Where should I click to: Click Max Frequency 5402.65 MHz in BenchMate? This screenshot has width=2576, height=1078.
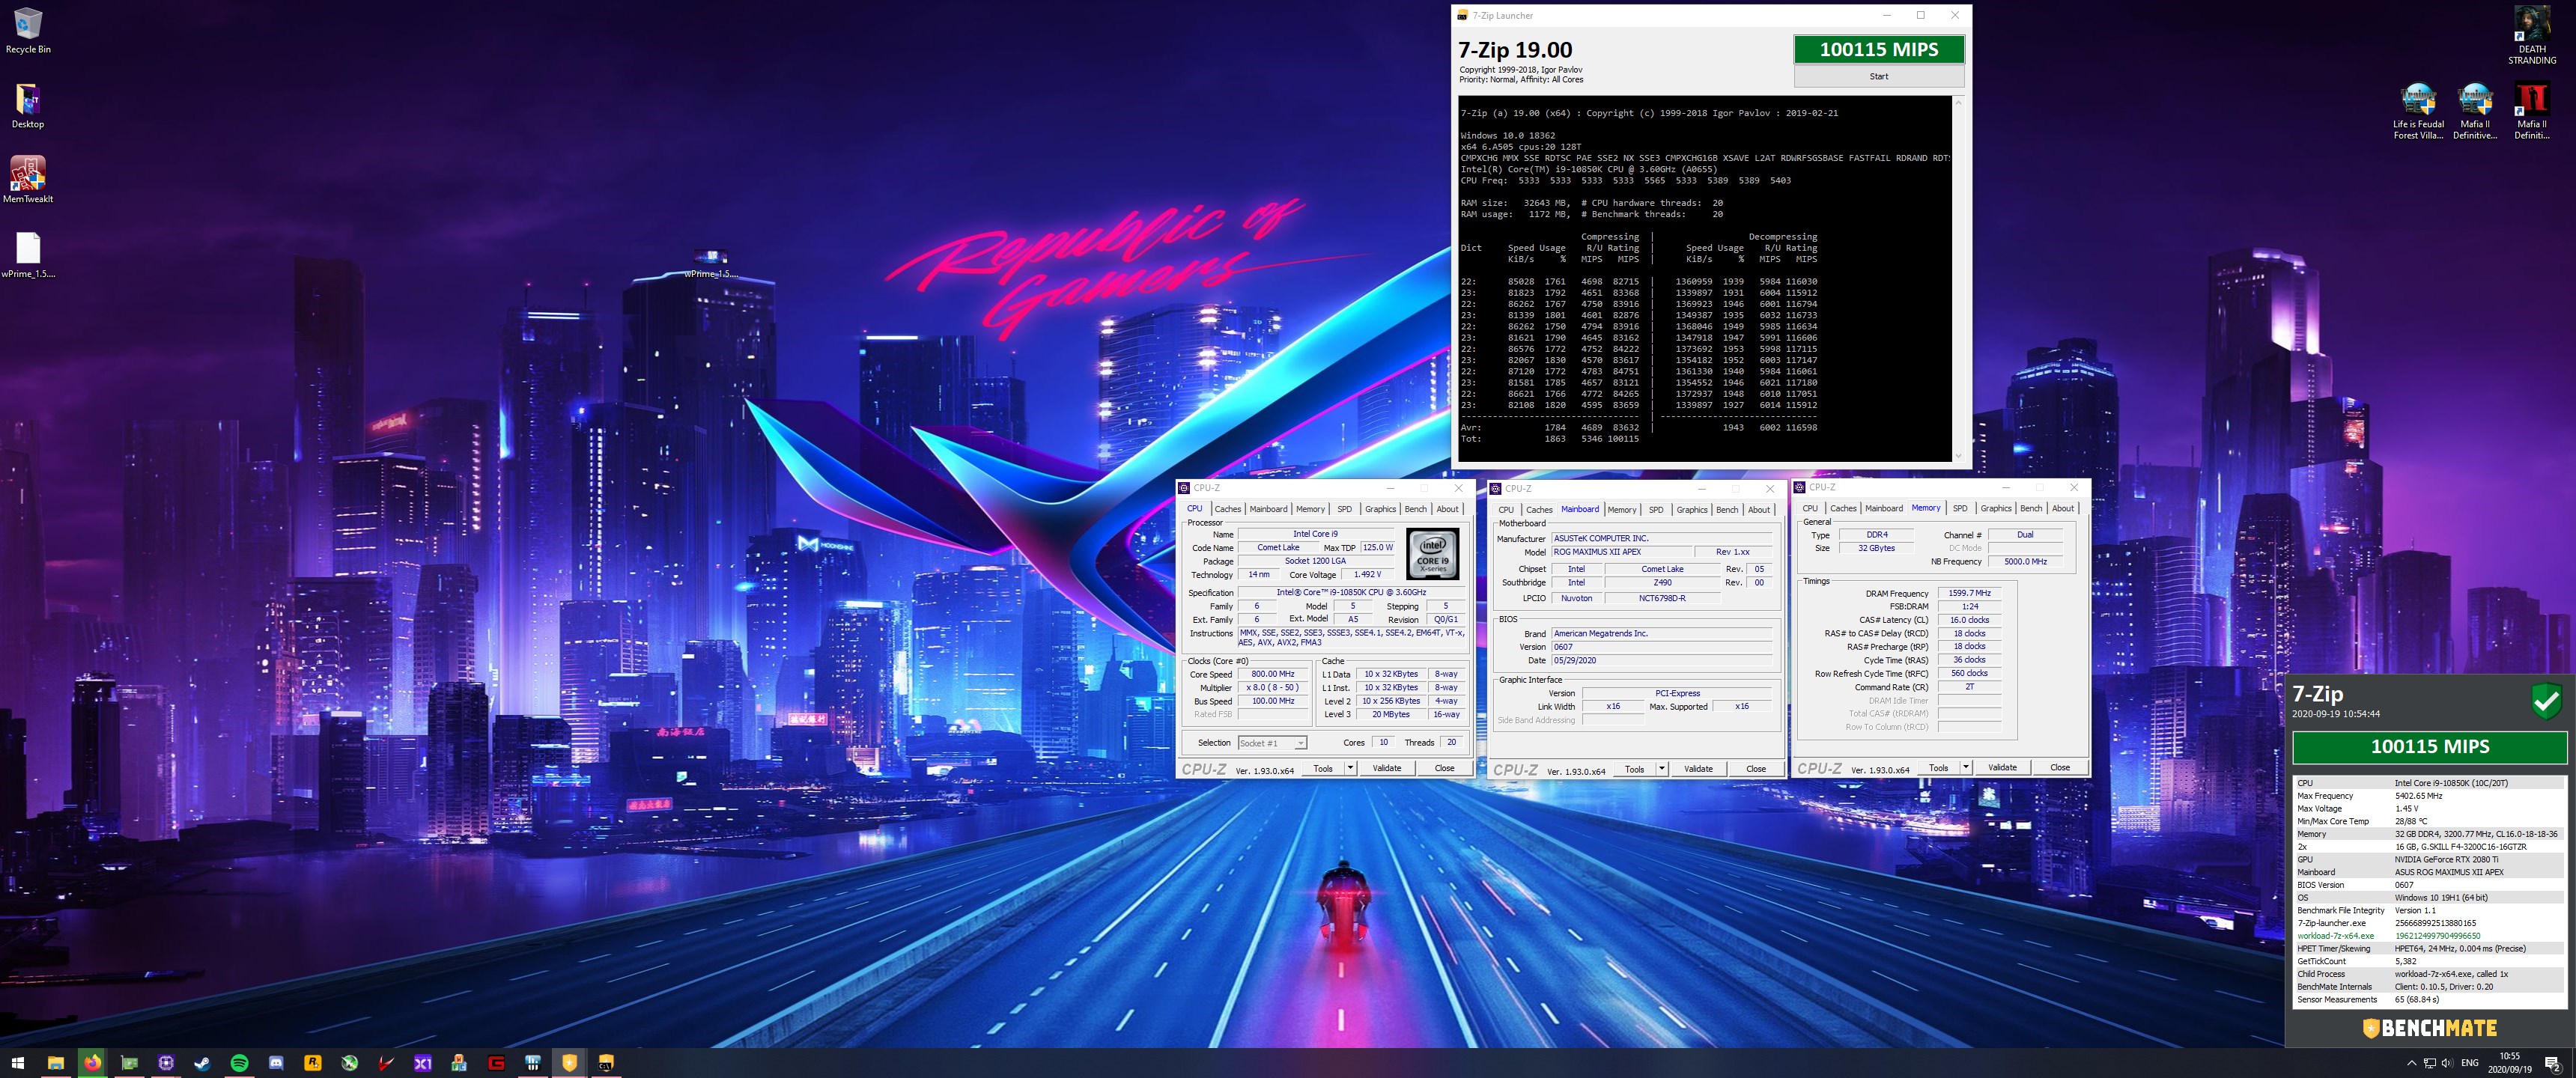pos(2429,796)
